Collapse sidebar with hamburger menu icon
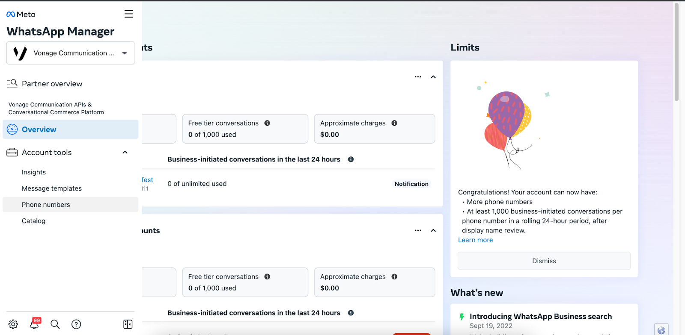This screenshot has height=335, width=685. pyautogui.click(x=128, y=14)
